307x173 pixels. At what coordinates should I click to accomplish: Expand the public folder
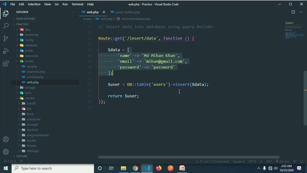[x=29, y=50]
